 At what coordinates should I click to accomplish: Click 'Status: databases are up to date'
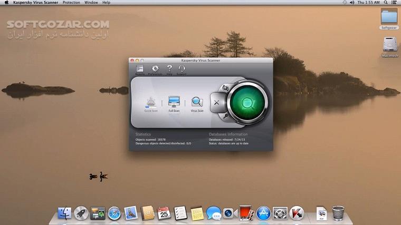coord(228,143)
